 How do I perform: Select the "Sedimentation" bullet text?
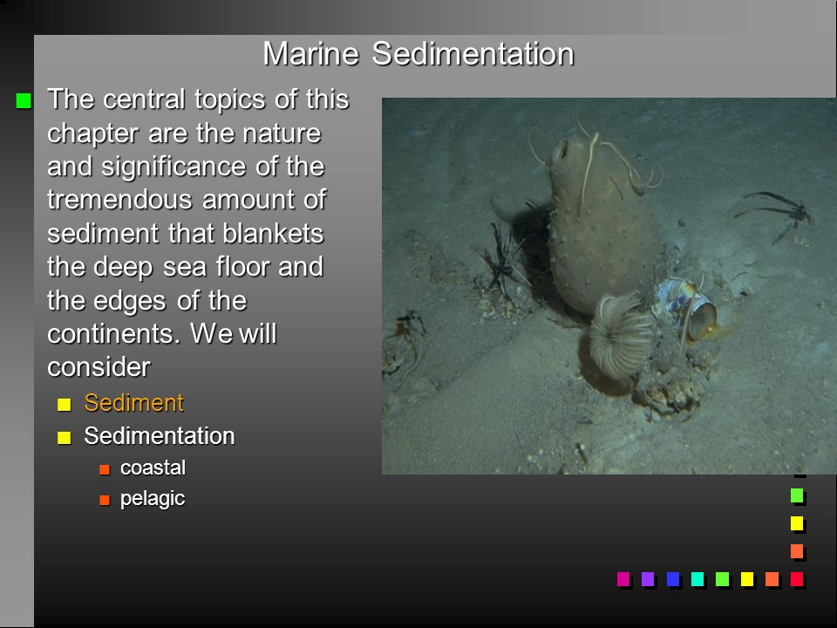[159, 436]
